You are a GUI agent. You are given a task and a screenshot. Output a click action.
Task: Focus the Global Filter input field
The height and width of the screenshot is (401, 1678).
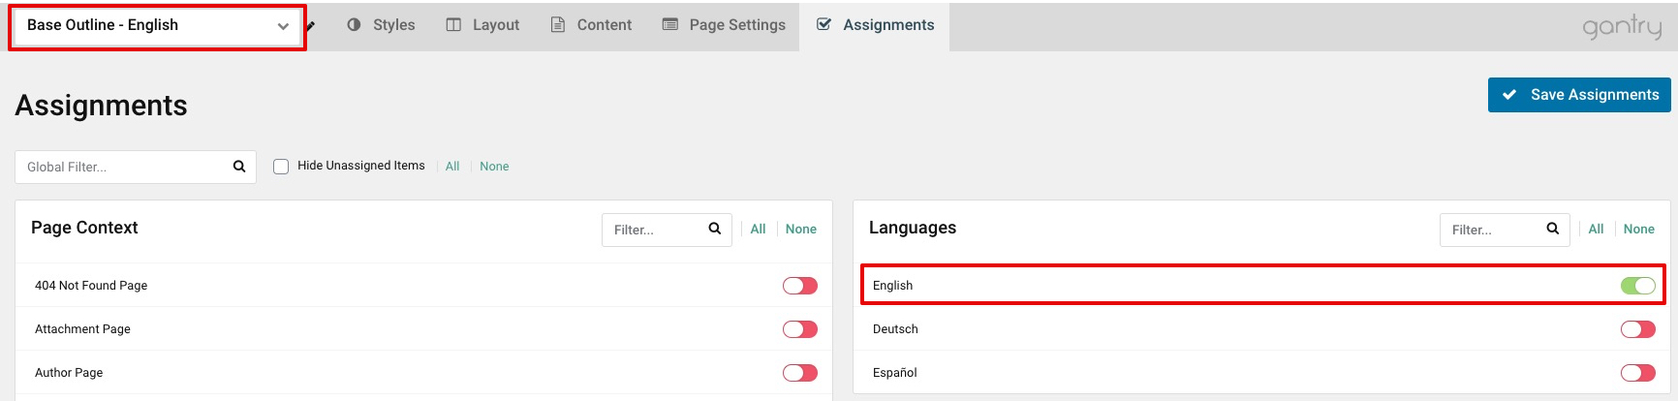pyautogui.click(x=124, y=167)
